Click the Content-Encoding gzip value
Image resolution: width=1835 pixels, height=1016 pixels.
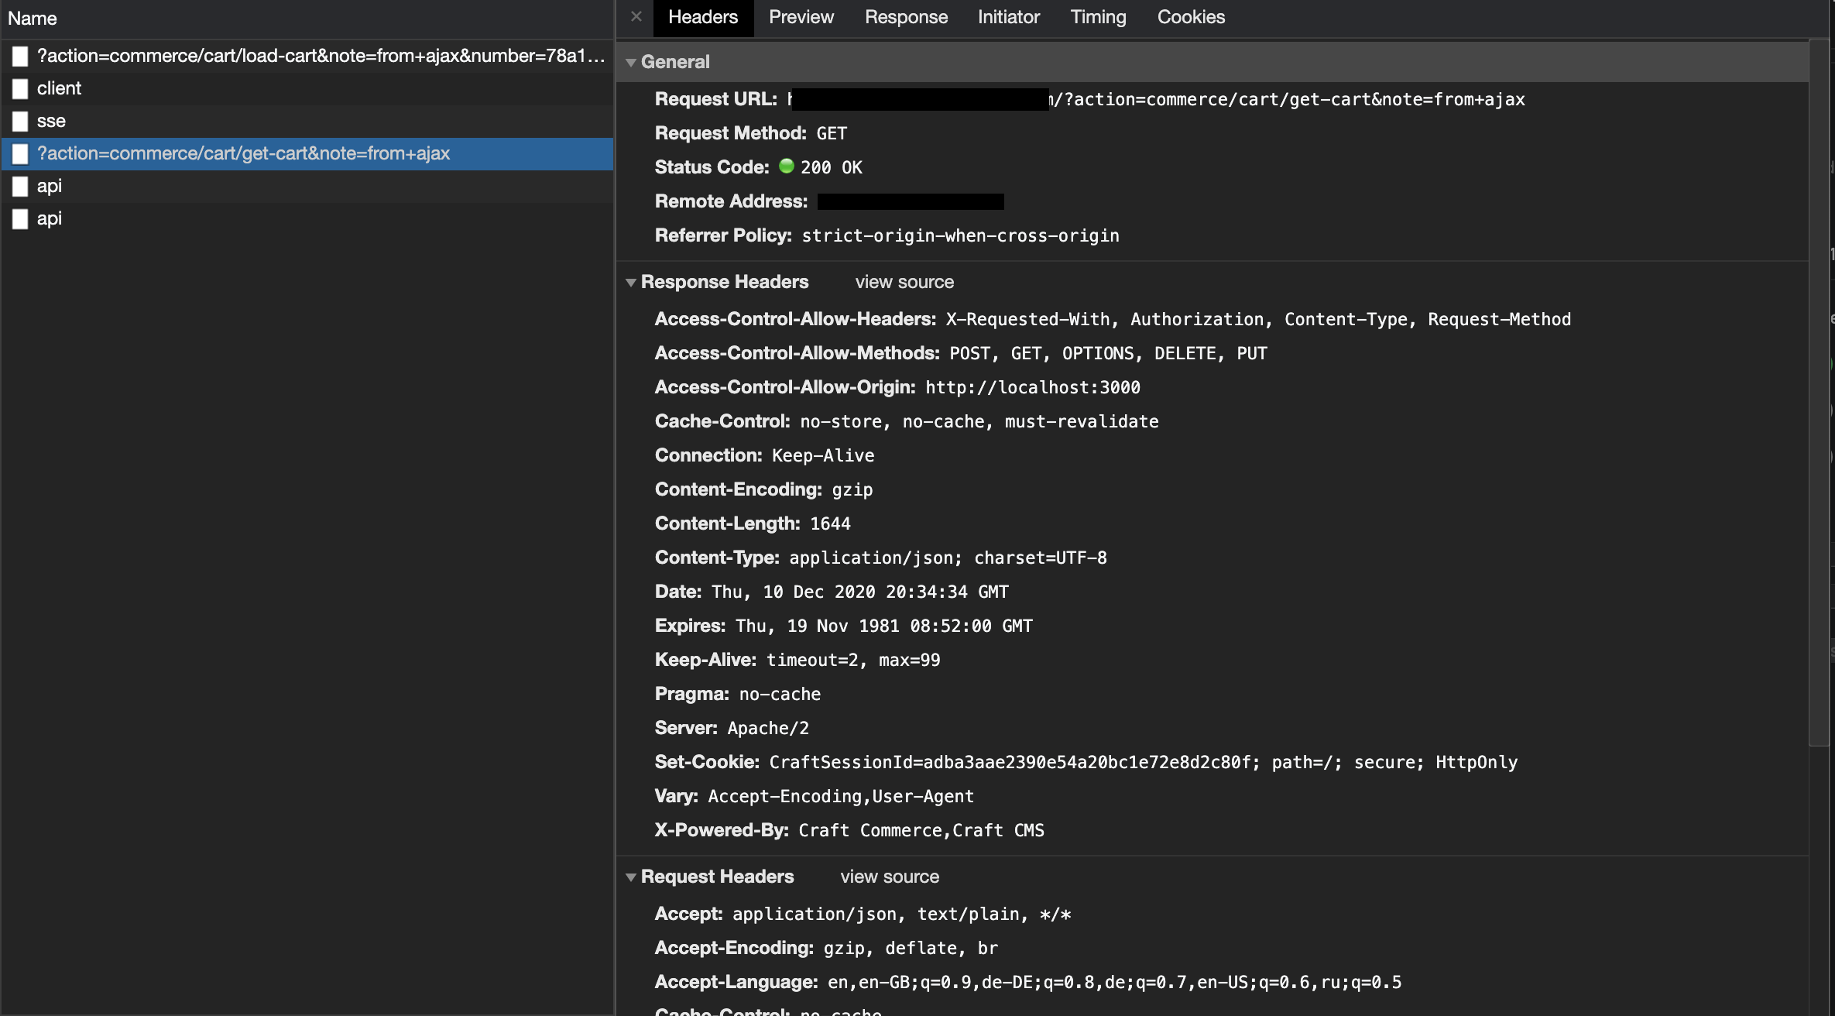point(852,489)
